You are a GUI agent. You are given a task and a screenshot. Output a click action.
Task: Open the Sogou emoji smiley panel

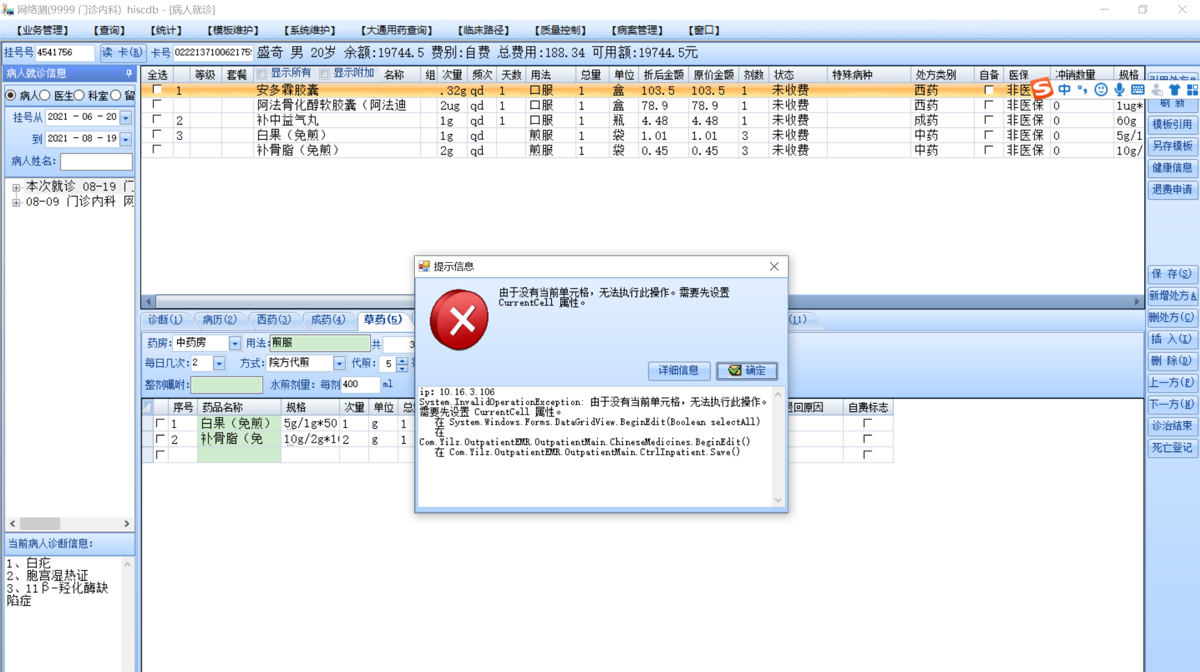[x=1100, y=90]
